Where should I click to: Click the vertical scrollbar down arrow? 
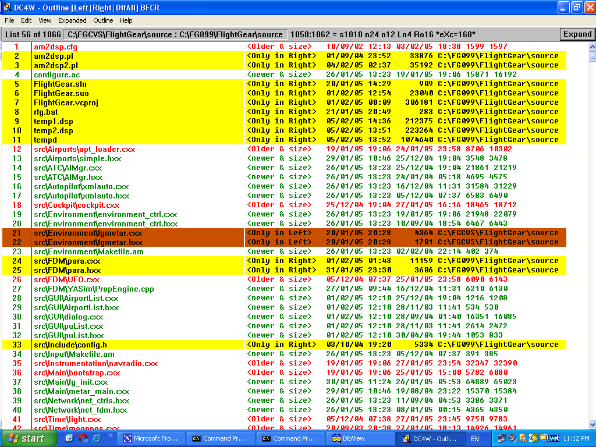[x=592, y=424]
